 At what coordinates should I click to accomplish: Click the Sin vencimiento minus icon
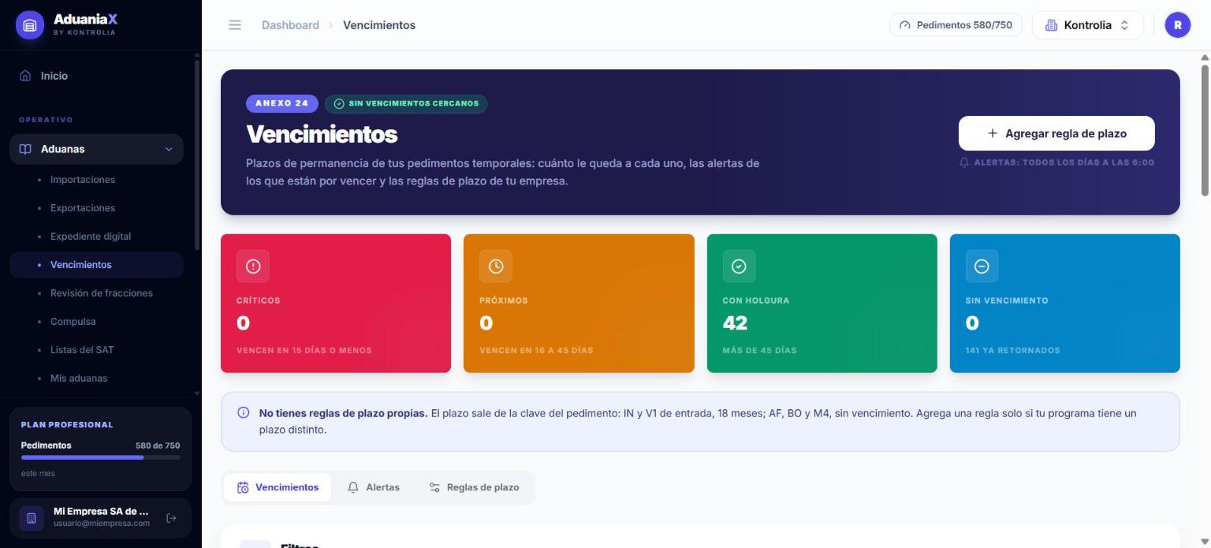click(x=982, y=267)
